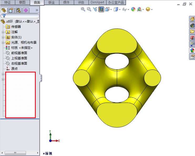Viewport: 195px width, 156px height.
Task: Minimize the document window
Action: pos(178,4)
